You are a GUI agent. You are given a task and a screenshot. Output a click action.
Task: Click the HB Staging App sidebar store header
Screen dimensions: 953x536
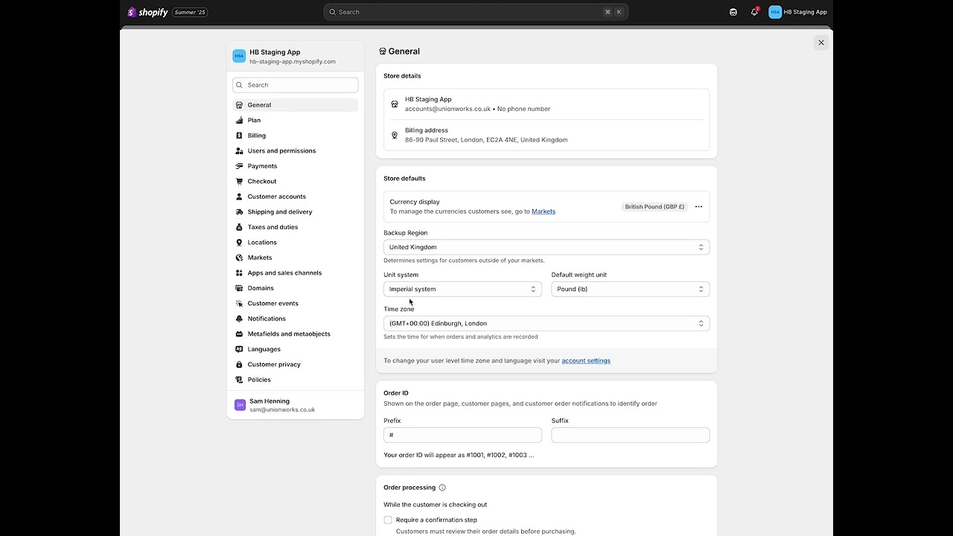click(296, 57)
